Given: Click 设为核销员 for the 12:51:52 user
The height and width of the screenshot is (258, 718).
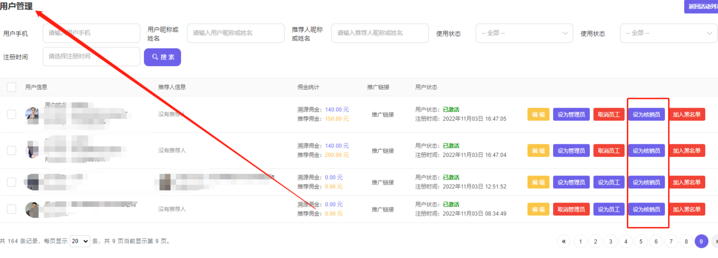Looking at the screenshot, I should tap(647, 182).
